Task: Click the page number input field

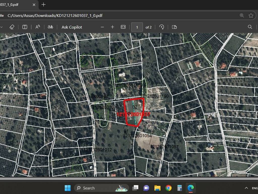Action: coord(137,27)
